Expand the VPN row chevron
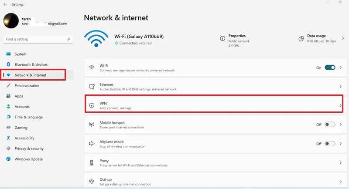 (x=341, y=105)
